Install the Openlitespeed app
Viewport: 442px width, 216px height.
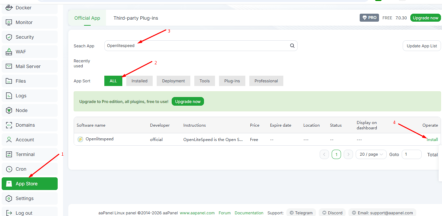coord(432,140)
